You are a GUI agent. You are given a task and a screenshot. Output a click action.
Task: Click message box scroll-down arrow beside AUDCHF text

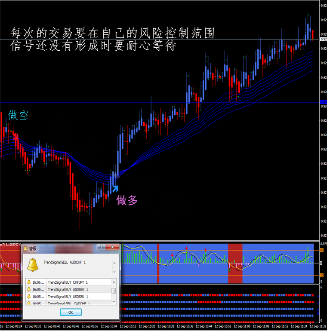point(114,272)
